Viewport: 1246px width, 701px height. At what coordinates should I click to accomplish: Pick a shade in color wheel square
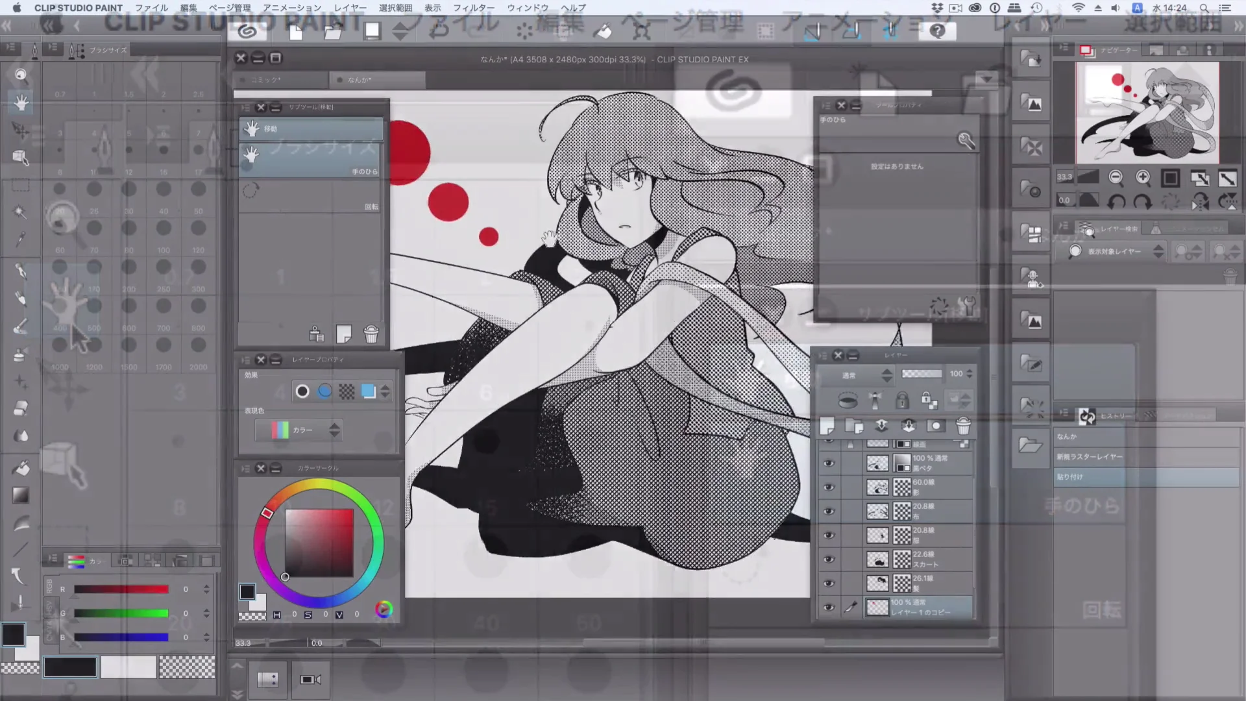coord(319,543)
